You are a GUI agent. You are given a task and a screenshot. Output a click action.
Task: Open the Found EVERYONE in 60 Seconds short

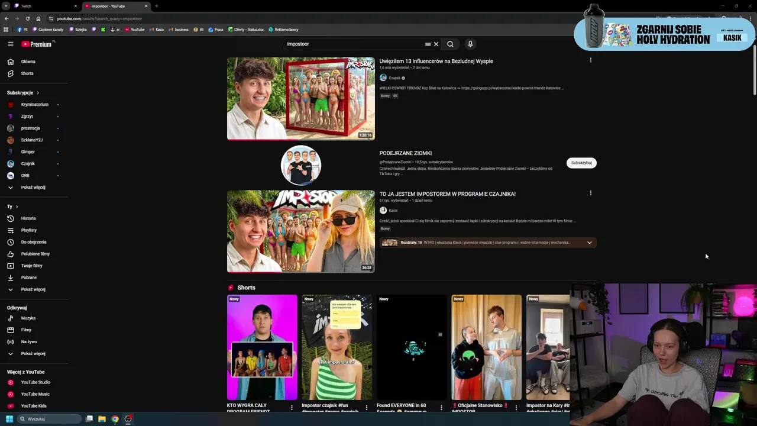412,347
